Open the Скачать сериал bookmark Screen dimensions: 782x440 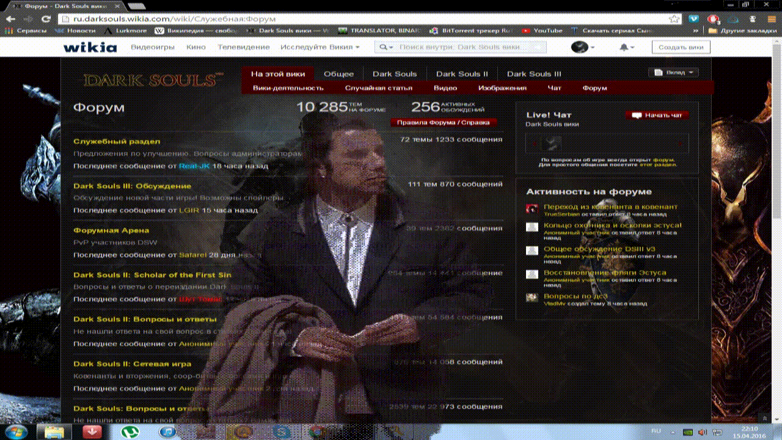pyautogui.click(x=612, y=31)
